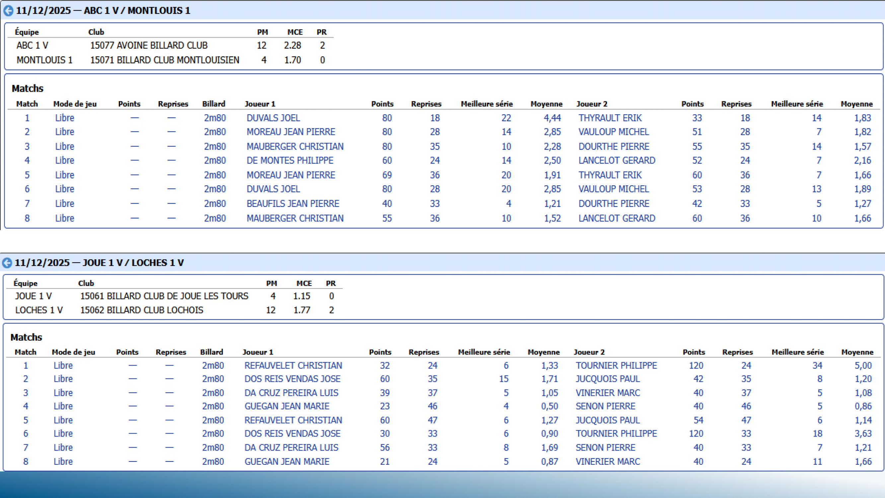Select DE MONTES PHILIPPE player link

click(x=290, y=160)
